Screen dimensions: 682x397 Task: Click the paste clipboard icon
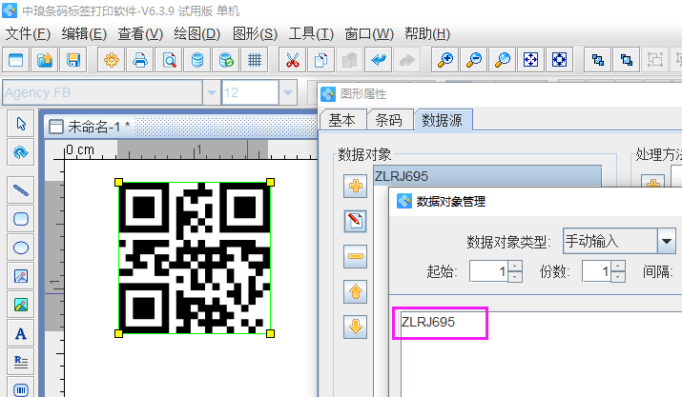[x=350, y=60]
